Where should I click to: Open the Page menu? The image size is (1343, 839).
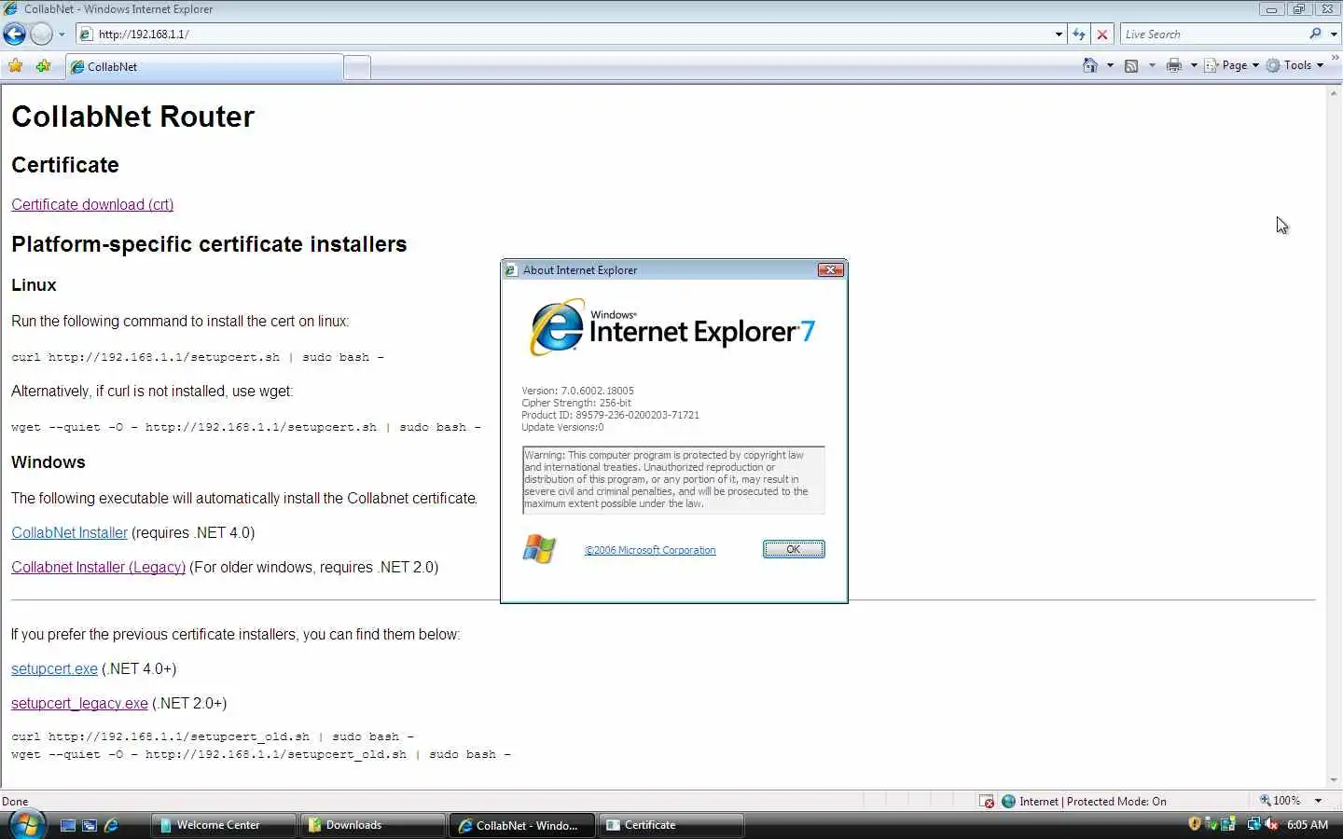click(1232, 65)
